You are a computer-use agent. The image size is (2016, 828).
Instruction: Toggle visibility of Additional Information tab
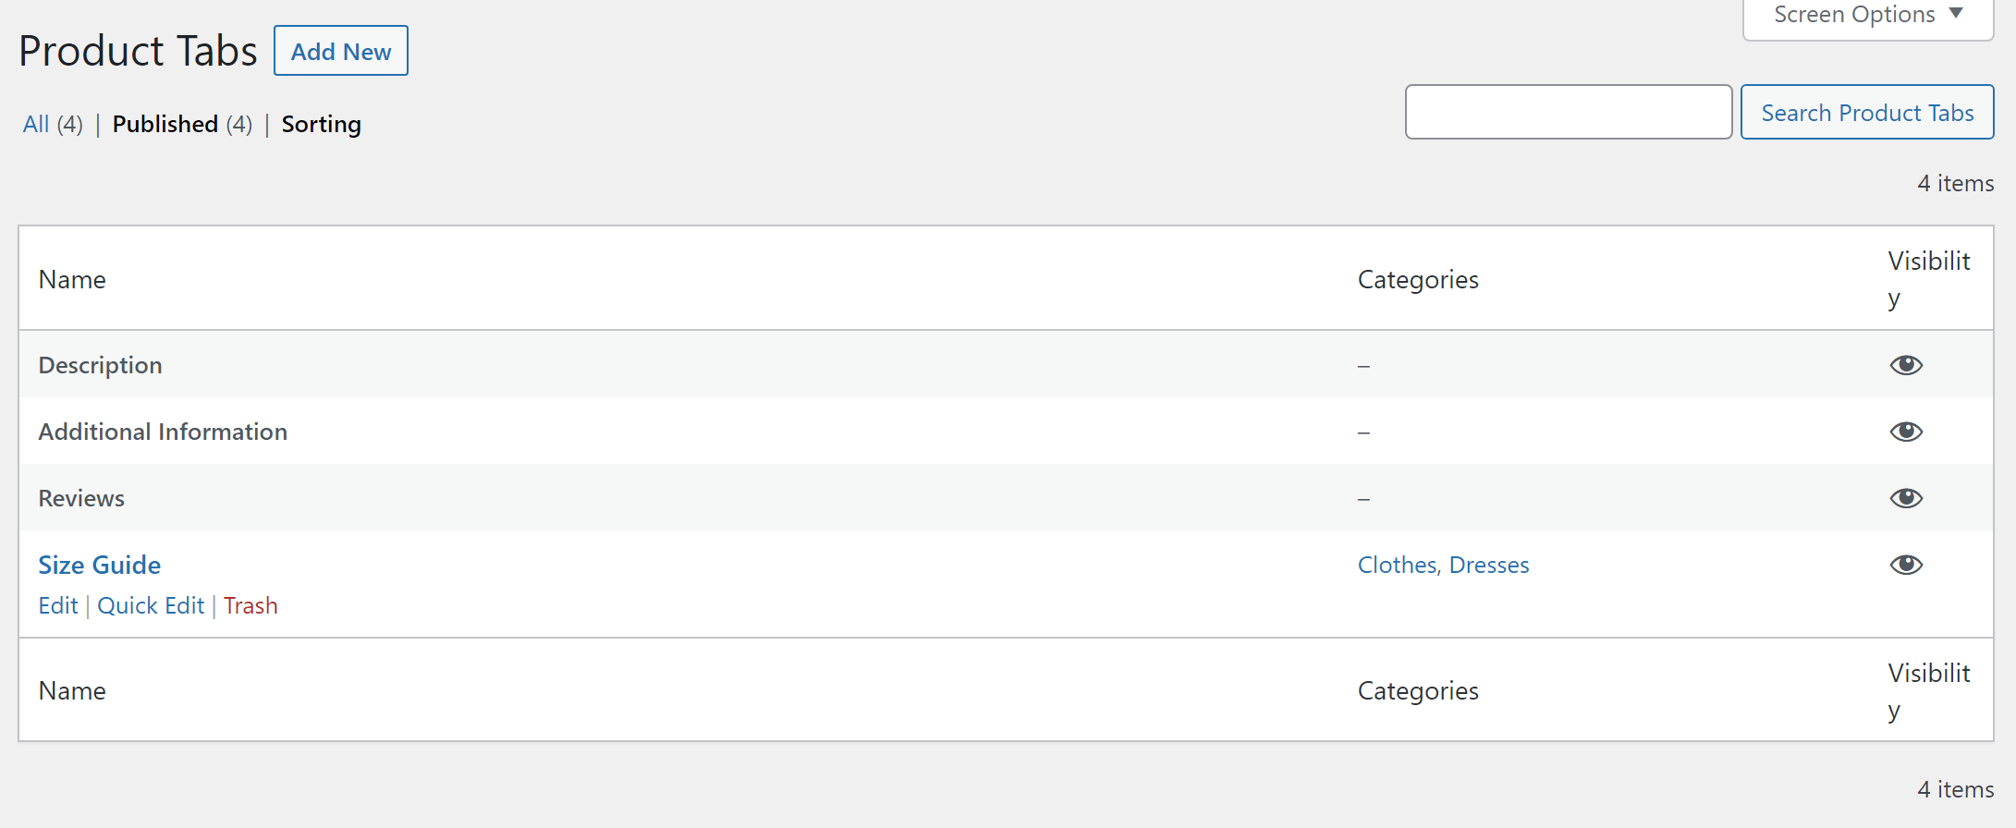click(x=1906, y=432)
